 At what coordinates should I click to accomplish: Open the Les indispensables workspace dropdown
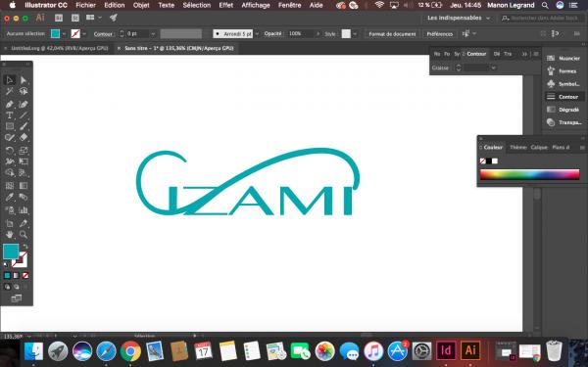(x=459, y=18)
